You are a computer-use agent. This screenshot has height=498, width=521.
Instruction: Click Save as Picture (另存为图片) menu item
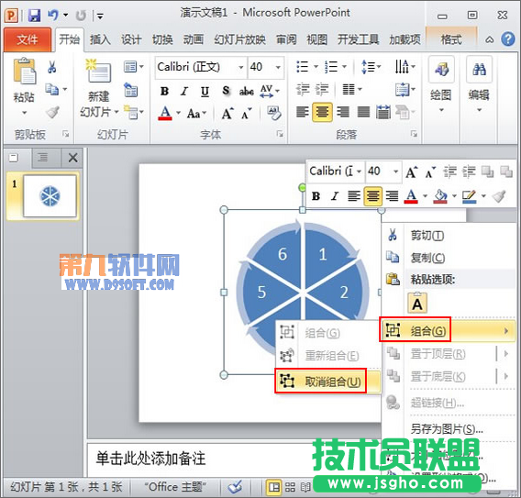click(447, 429)
